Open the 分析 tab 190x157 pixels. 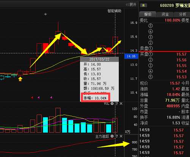click(x=182, y=14)
